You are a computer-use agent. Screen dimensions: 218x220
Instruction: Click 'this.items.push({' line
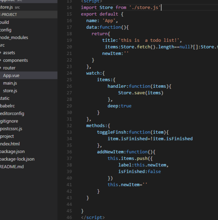click(x=130, y=158)
